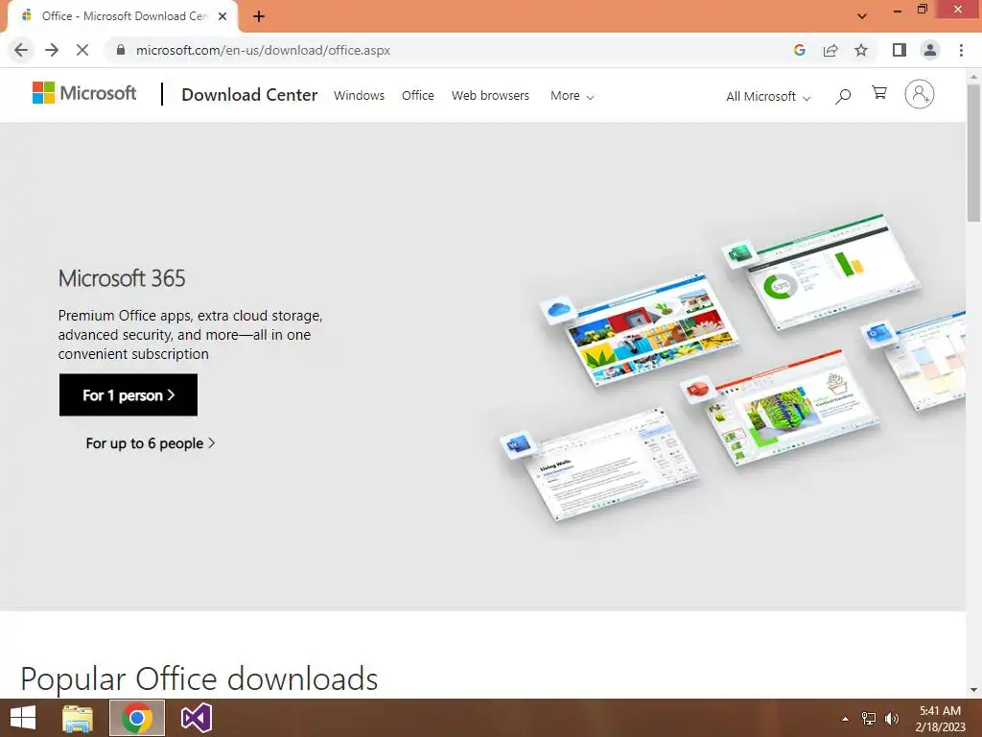This screenshot has width=982, height=737.
Task: Click the scrollbar down arrow
Action: coord(974,690)
